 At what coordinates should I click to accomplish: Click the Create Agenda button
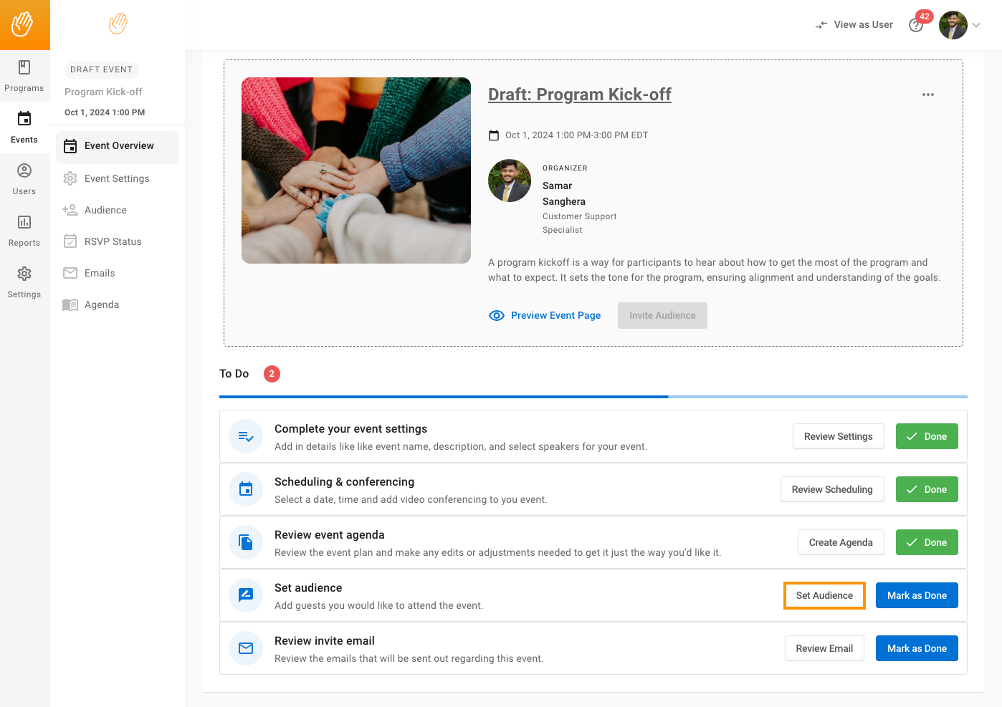pyautogui.click(x=841, y=542)
